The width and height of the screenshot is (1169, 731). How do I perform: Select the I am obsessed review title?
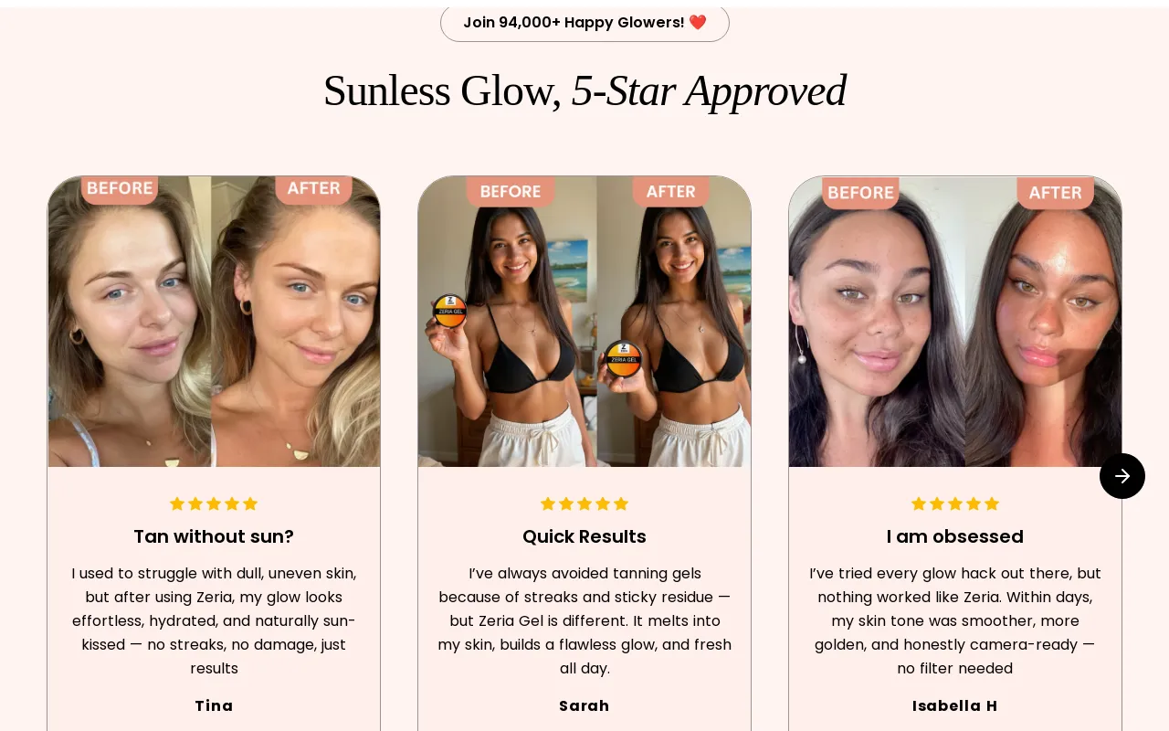pos(955,536)
